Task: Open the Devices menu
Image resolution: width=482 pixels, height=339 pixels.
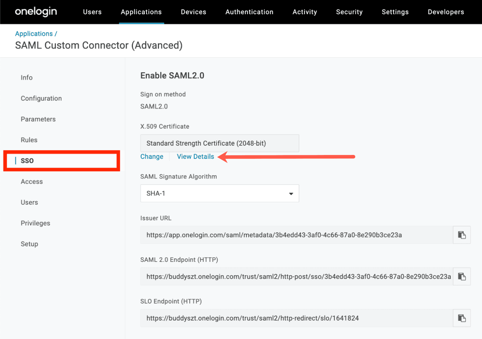Action: pyautogui.click(x=193, y=12)
